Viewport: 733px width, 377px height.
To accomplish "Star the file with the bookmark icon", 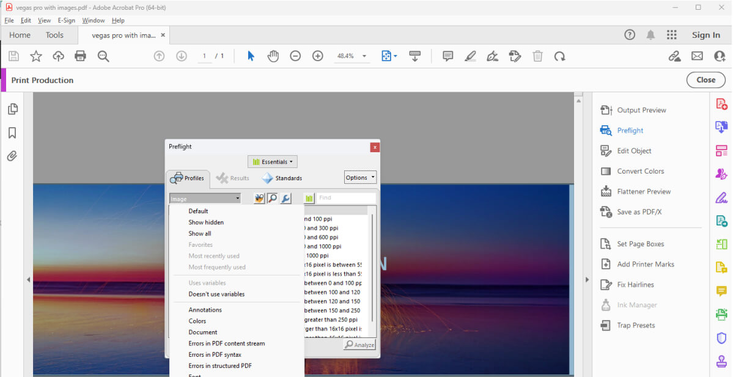I will tap(36, 56).
